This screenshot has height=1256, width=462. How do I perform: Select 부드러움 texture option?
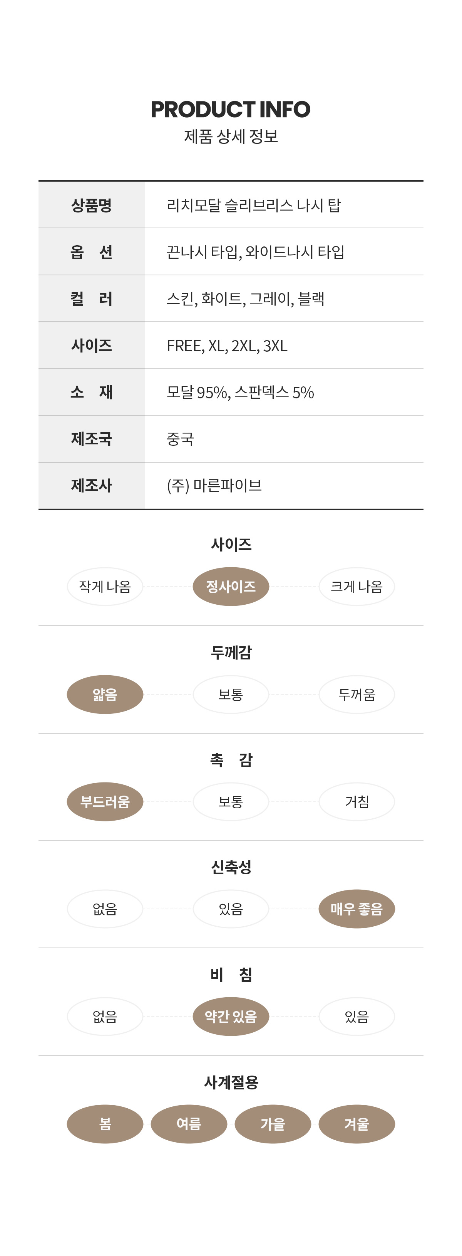[105, 802]
